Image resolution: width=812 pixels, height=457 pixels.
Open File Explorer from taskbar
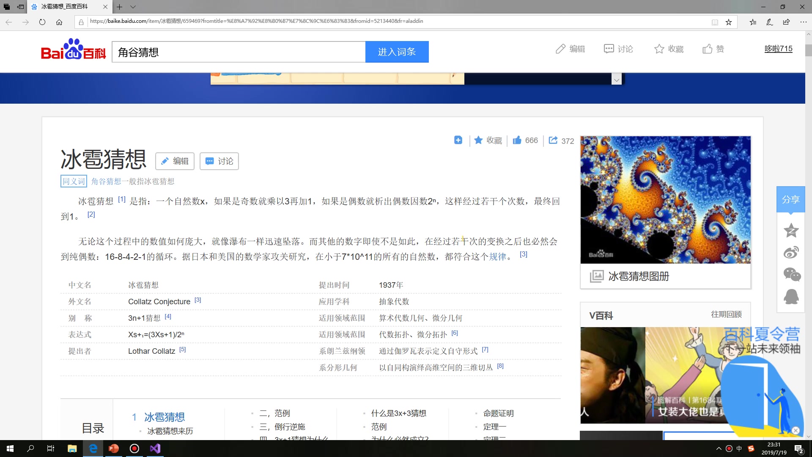pyautogui.click(x=72, y=449)
